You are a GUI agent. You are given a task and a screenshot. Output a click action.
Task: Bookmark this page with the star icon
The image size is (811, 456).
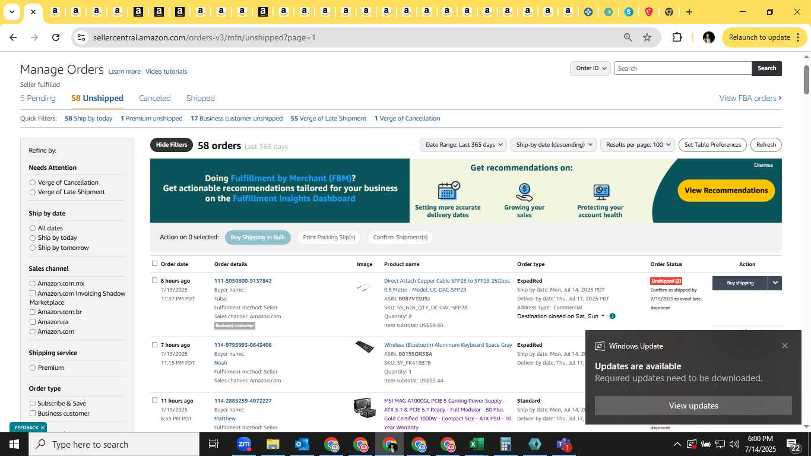point(647,37)
